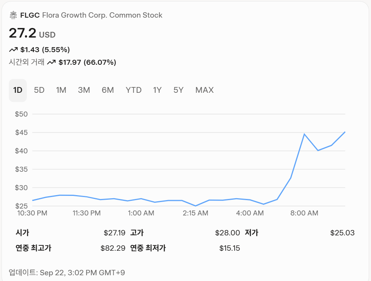Click the upward trend arrow beside $1.43
Image resolution: width=371 pixels, height=281 pixels.
pos(13,49)
